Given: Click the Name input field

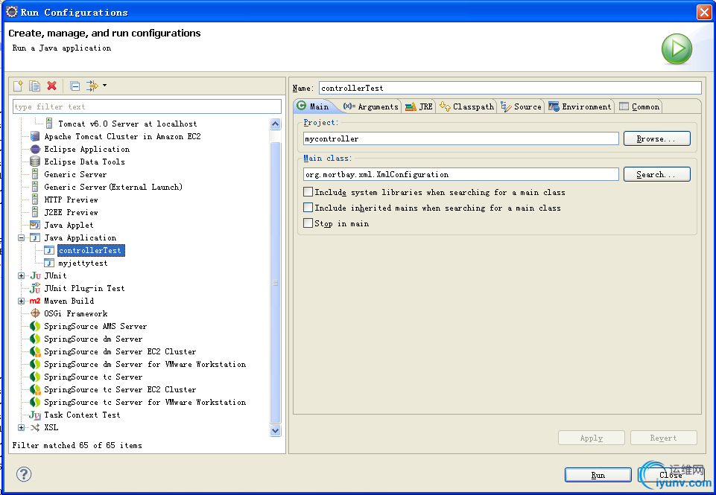Looking at the screenshot, I should coord(510,88).
